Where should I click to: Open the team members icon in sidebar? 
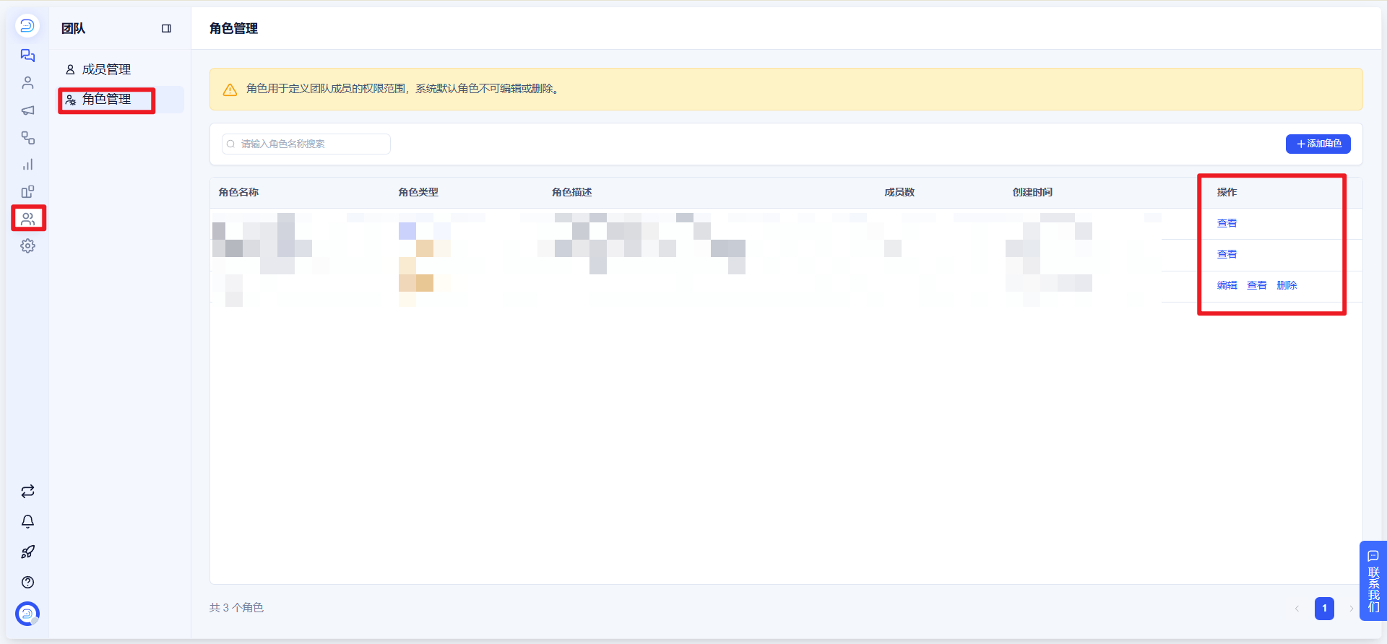pyautogui.click(x=27, y=218)
